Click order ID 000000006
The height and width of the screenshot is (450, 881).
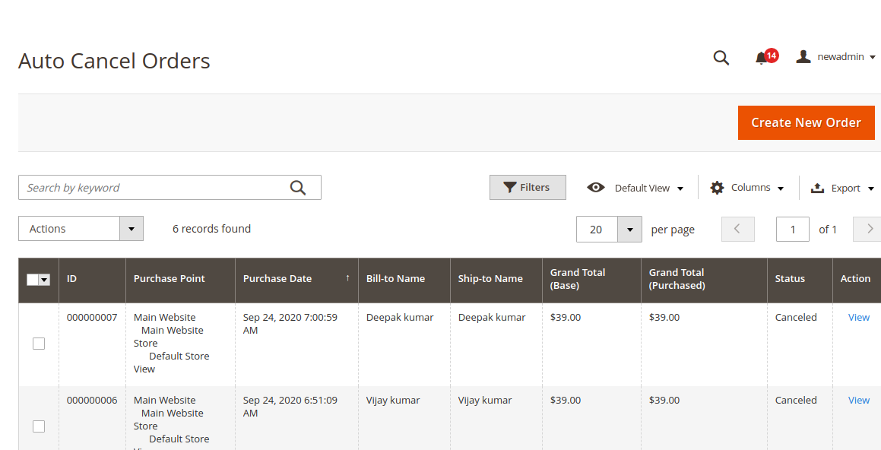click(92, 400)
